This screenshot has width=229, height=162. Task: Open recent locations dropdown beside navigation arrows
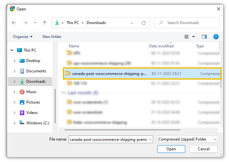(35, 23)
